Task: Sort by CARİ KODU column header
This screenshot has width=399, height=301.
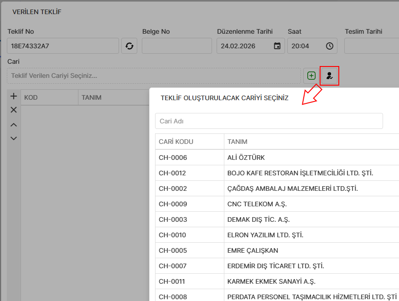Action: pyautogui.click(x=176, y=142)
